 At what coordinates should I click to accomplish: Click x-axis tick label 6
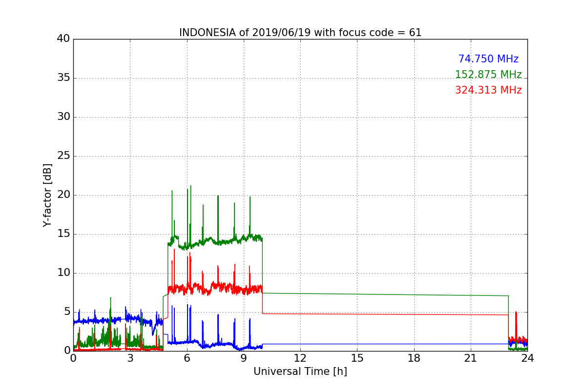pyautogui.click(x=187, y=358)
